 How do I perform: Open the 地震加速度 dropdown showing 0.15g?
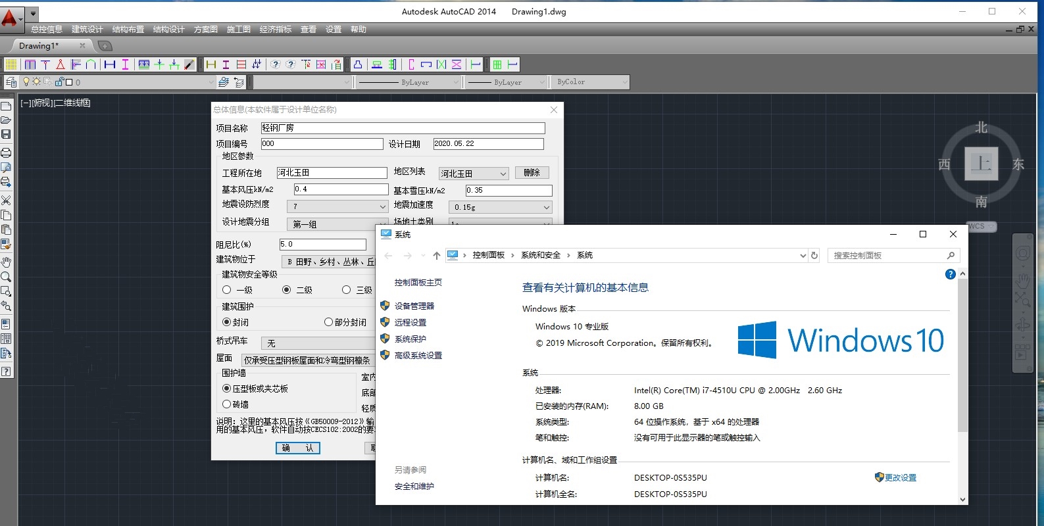(x=501, y=207)
